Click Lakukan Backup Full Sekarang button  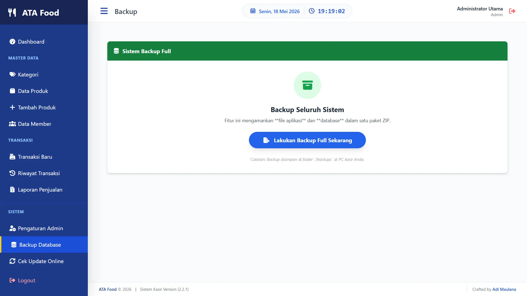pyautogui.click(x=307, y=140)
